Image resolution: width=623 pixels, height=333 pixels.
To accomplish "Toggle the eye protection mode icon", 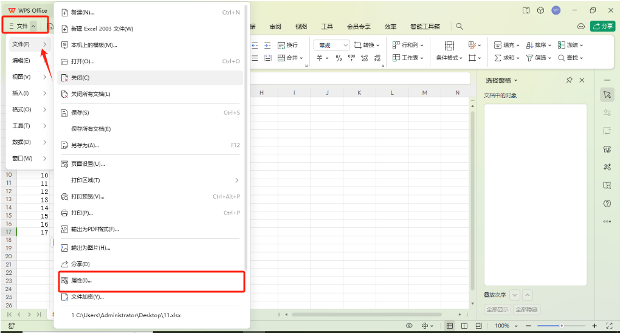I will (x=409, y=326).
